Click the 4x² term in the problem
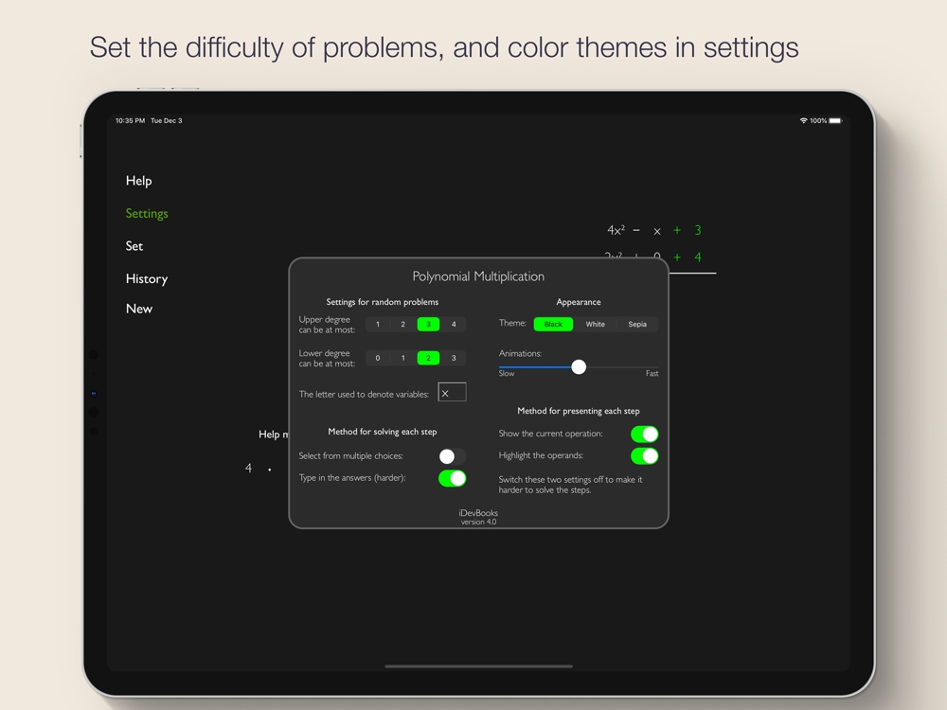This screenshot has height=710, width=947. point(616,230)
